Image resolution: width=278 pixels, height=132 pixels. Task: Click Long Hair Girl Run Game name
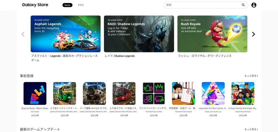click(213, 108)
